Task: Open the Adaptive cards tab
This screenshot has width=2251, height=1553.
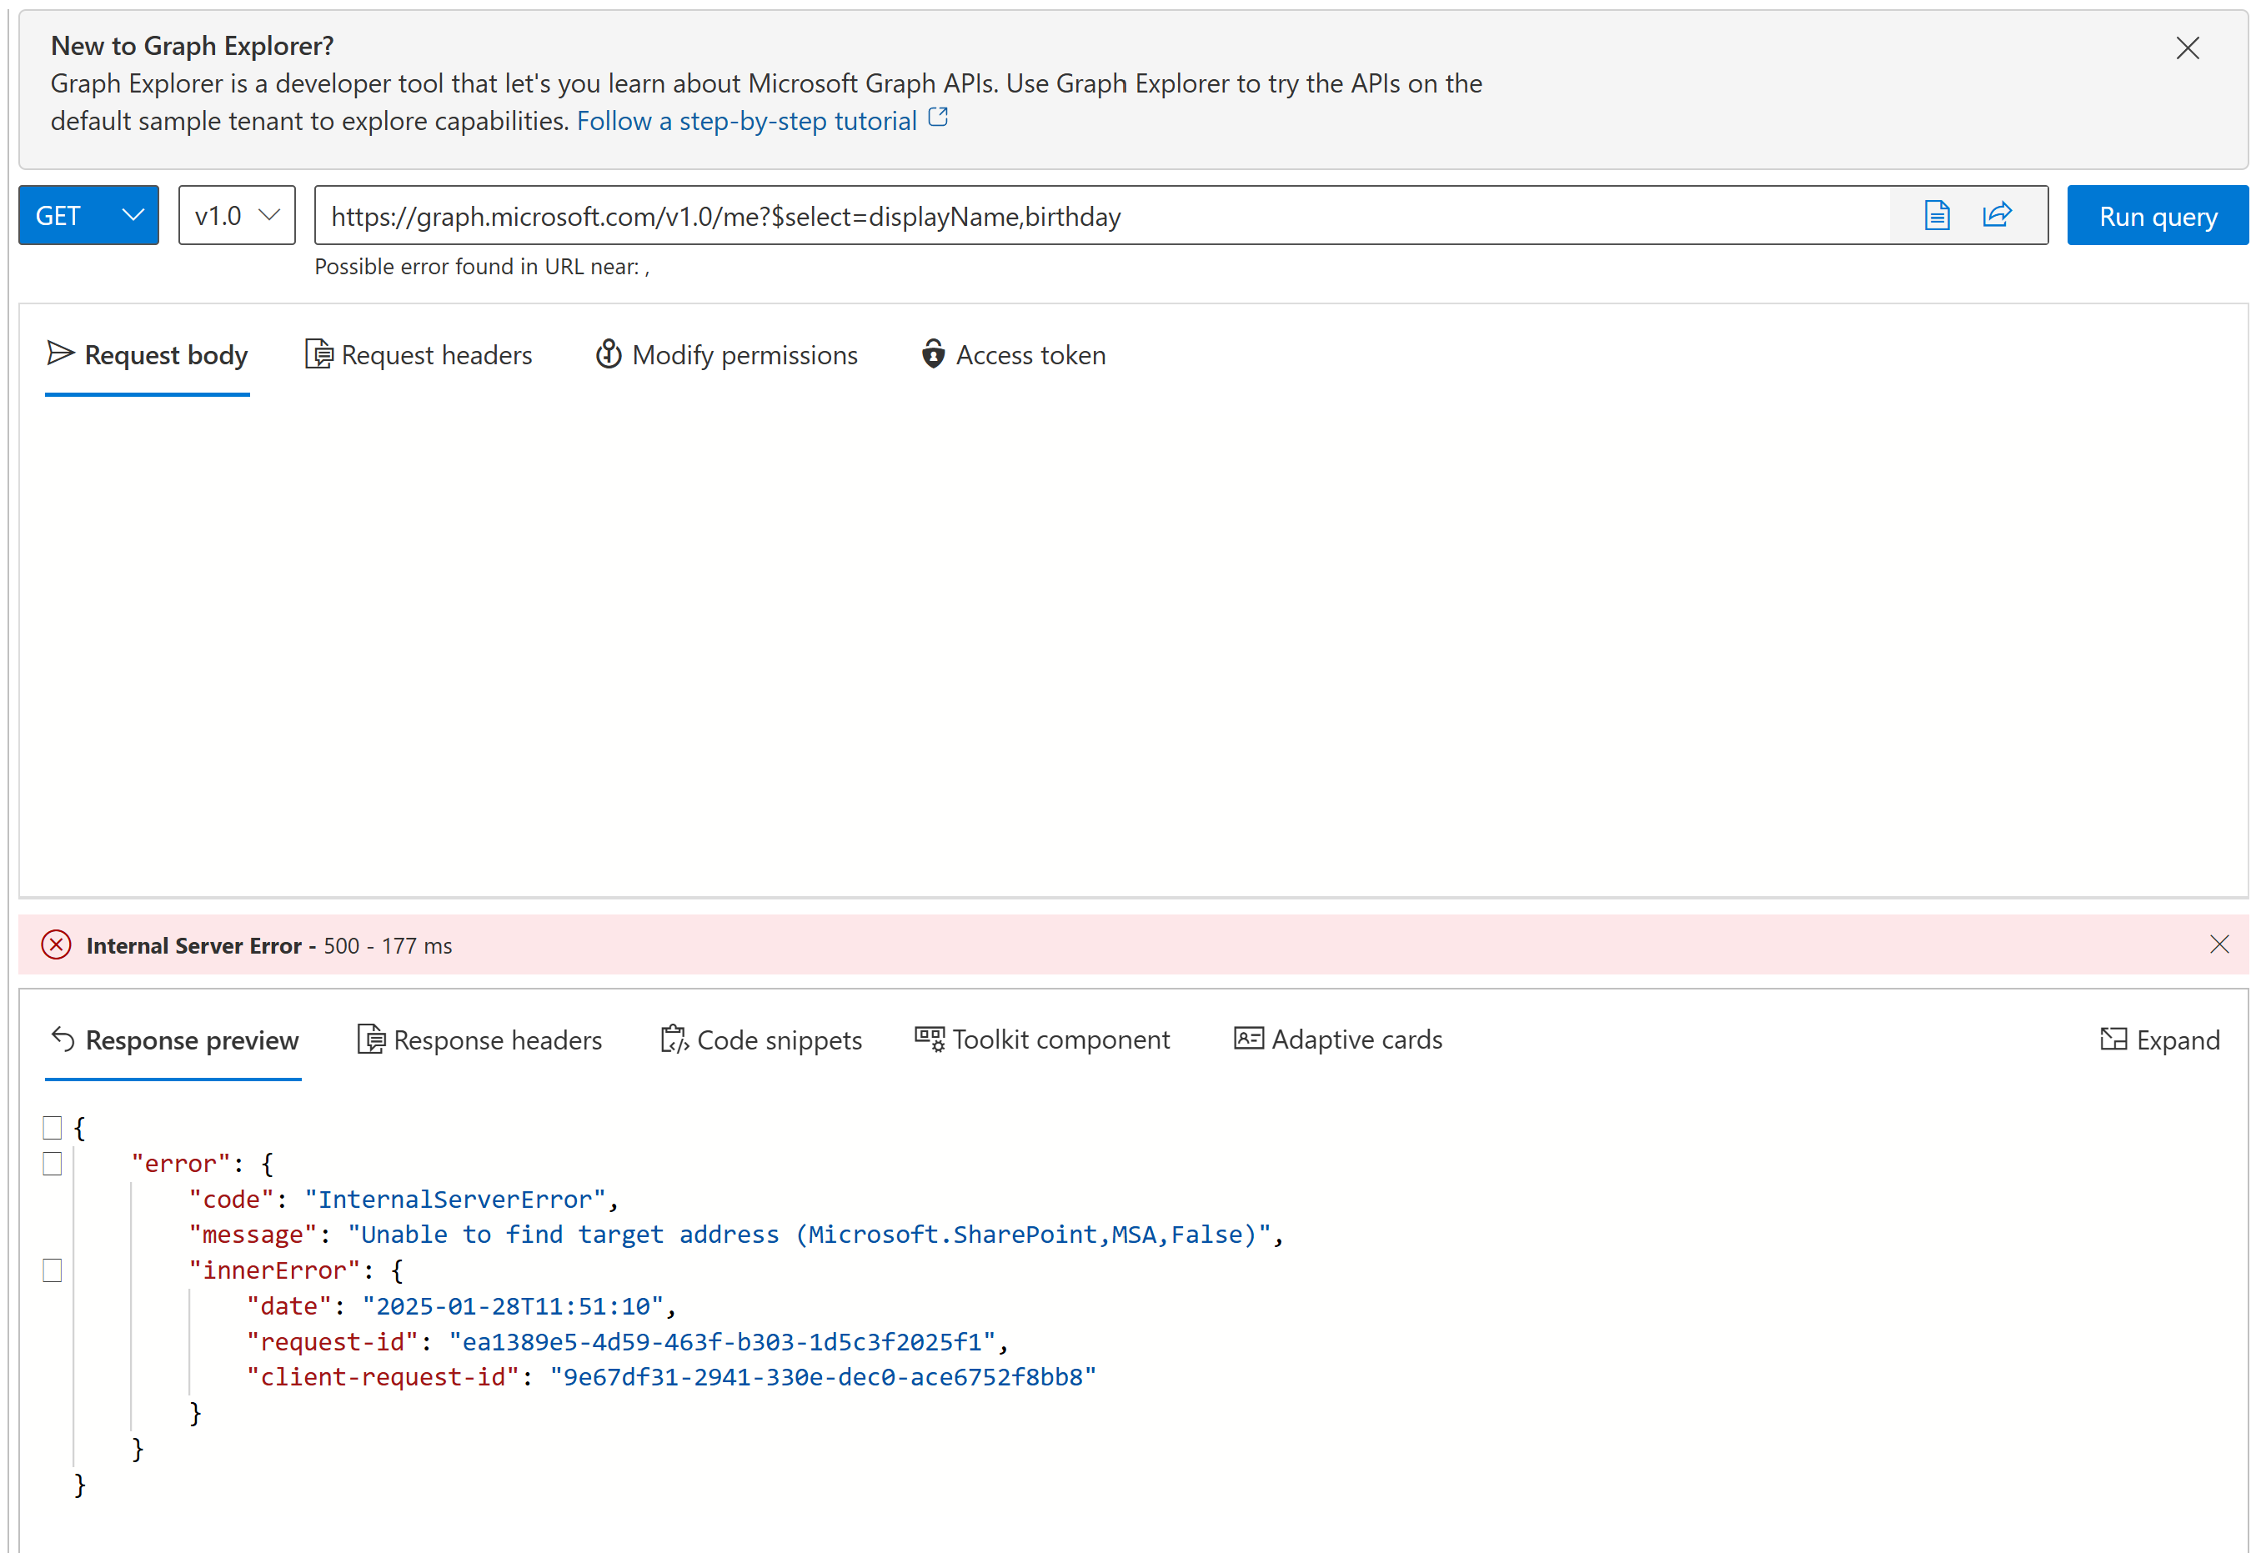Action: [x=1338, y=1040]
